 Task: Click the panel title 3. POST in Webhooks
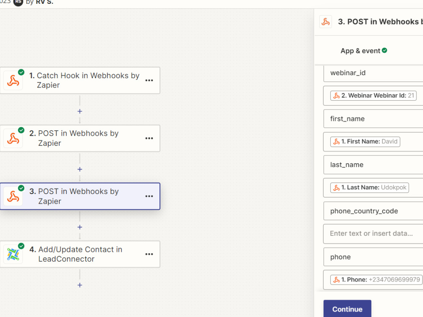tap(380, 22)
